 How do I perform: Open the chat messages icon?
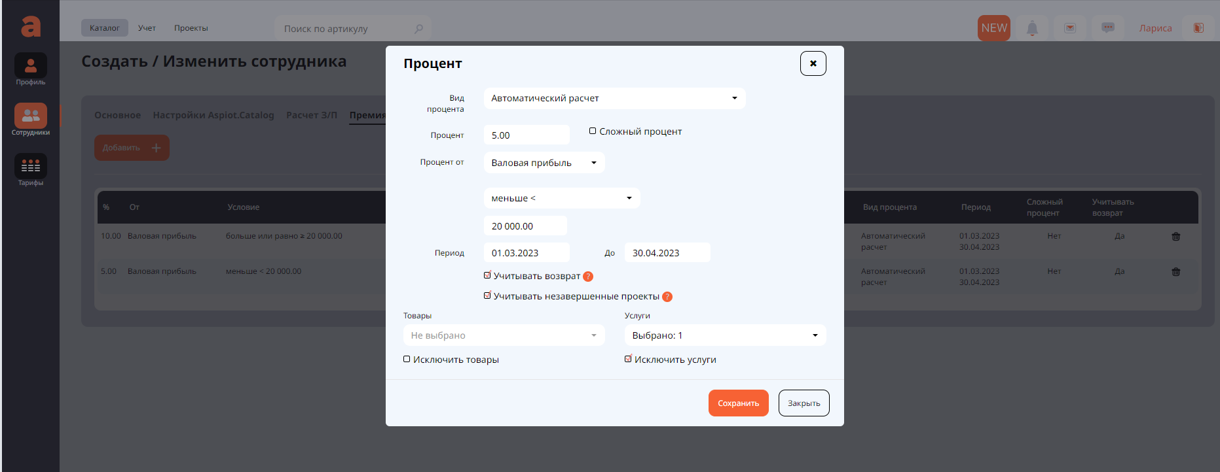click(1108, 28)
